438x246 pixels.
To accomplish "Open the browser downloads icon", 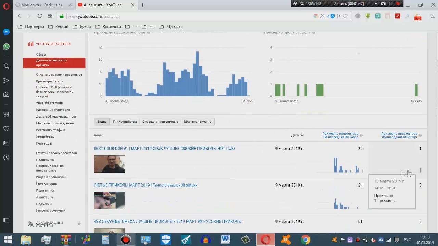I will click(433, 16).
